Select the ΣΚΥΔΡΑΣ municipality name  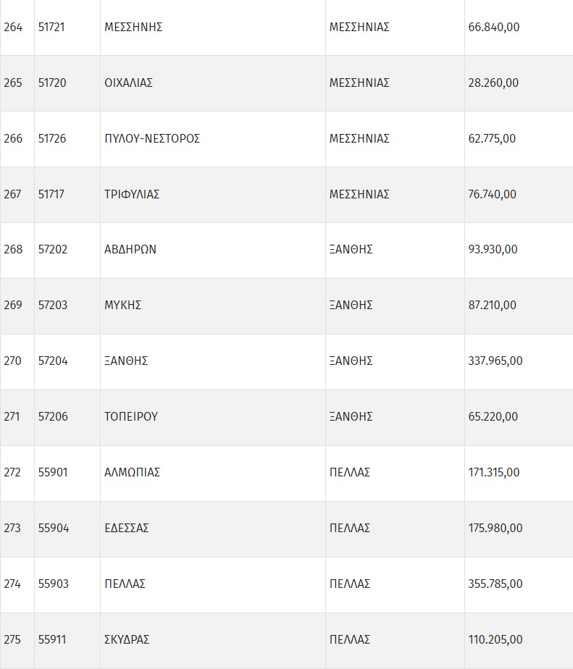pyautogui.click(x=127, y=639)
